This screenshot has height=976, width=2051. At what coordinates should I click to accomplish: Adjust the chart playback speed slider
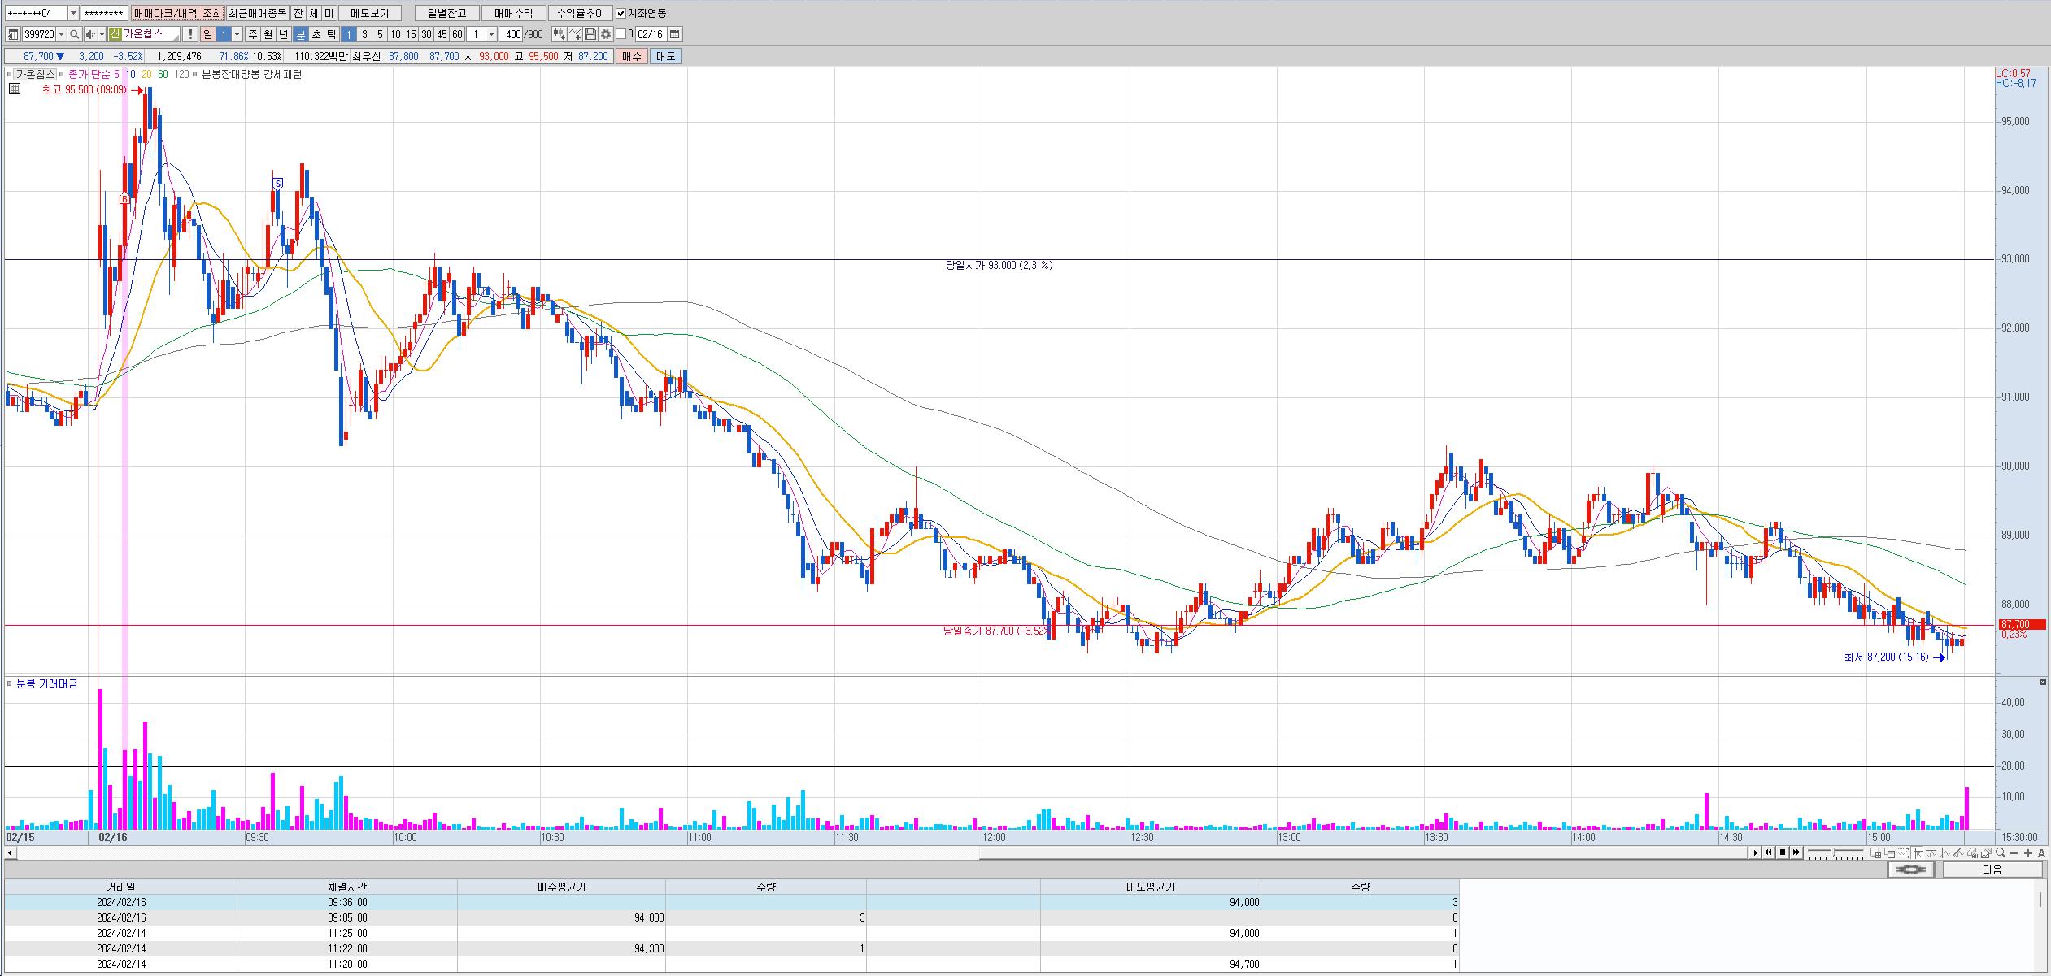pyautogui.click(x=1835, y=852)
